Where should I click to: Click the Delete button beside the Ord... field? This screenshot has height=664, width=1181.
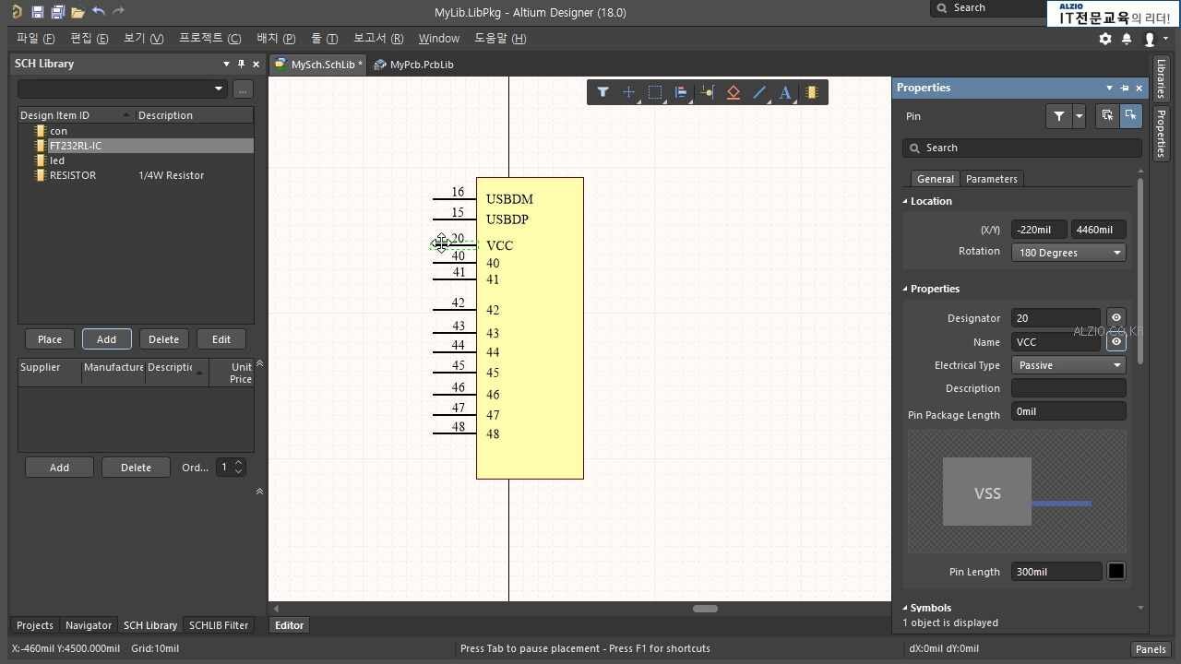pos(136,468)
